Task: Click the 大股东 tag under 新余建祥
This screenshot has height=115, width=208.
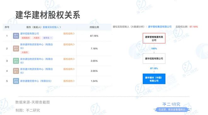Action: click(25, 52)
